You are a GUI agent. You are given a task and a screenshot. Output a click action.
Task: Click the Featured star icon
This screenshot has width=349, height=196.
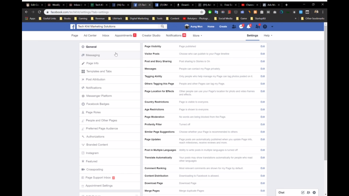(x=83, y=161)
